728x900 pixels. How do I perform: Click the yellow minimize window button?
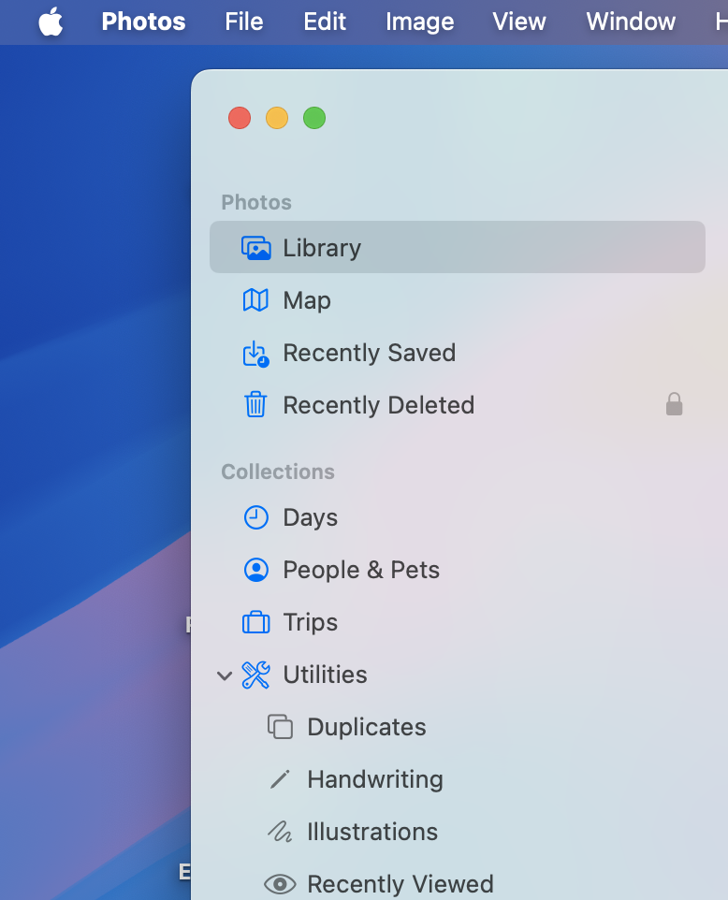pyautogui.click(x=277, y=118)
